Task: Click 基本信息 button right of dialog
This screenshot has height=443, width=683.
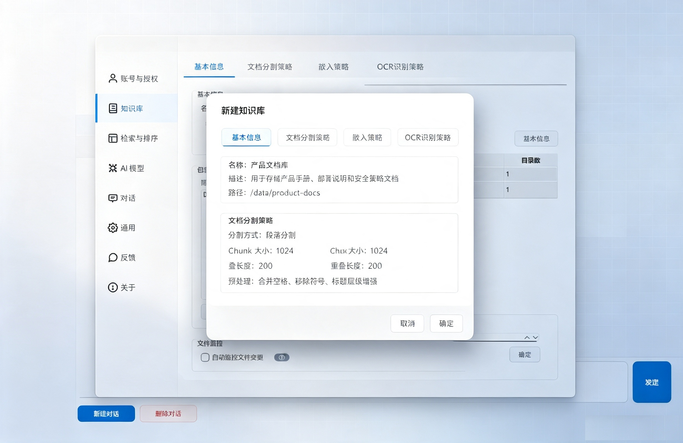Action: 536,138
